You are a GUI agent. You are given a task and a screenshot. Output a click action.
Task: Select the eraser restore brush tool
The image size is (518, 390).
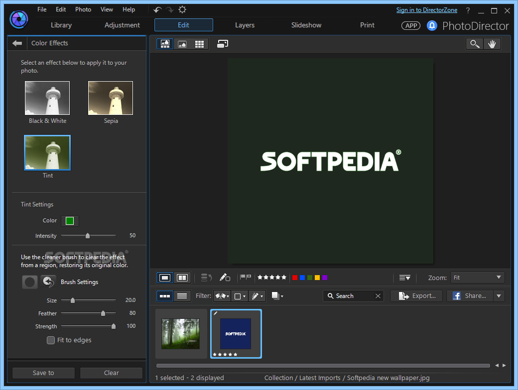[x=48, y=282]
